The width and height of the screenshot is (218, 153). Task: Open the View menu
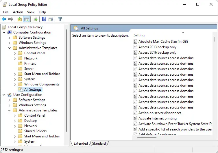tap(31, 12)
